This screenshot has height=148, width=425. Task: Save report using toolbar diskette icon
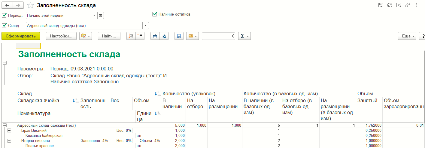[x=179, y=36]
